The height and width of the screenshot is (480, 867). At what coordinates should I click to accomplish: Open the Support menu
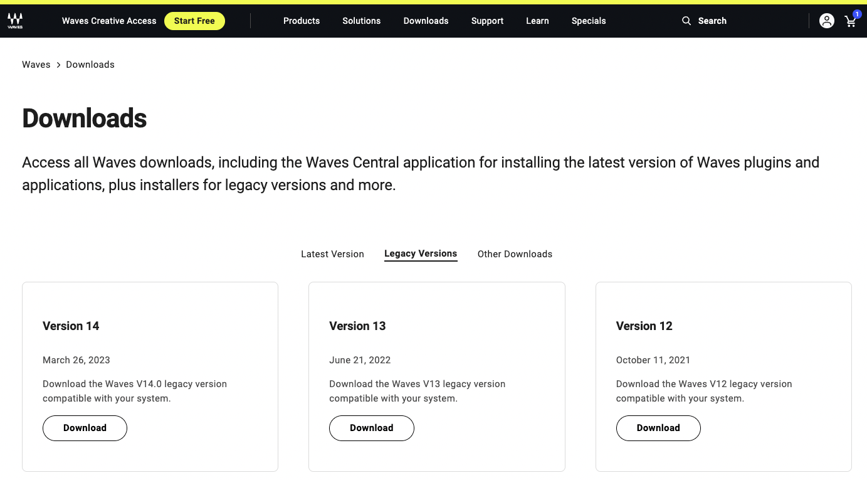487,21
